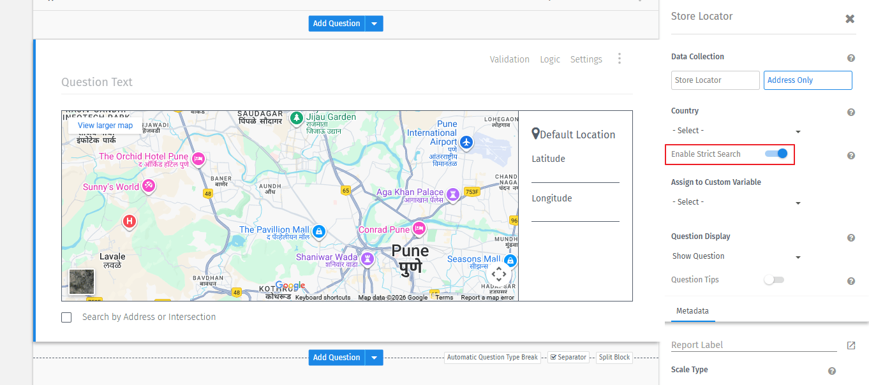Click the bottom Add Question button
Image resolution: width=869 pixels, height=385 pixels.
[x=337, y=358]
